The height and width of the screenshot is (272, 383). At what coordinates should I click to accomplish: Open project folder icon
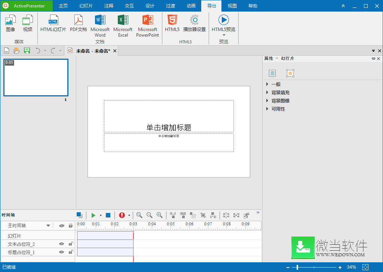coord(16,50)
